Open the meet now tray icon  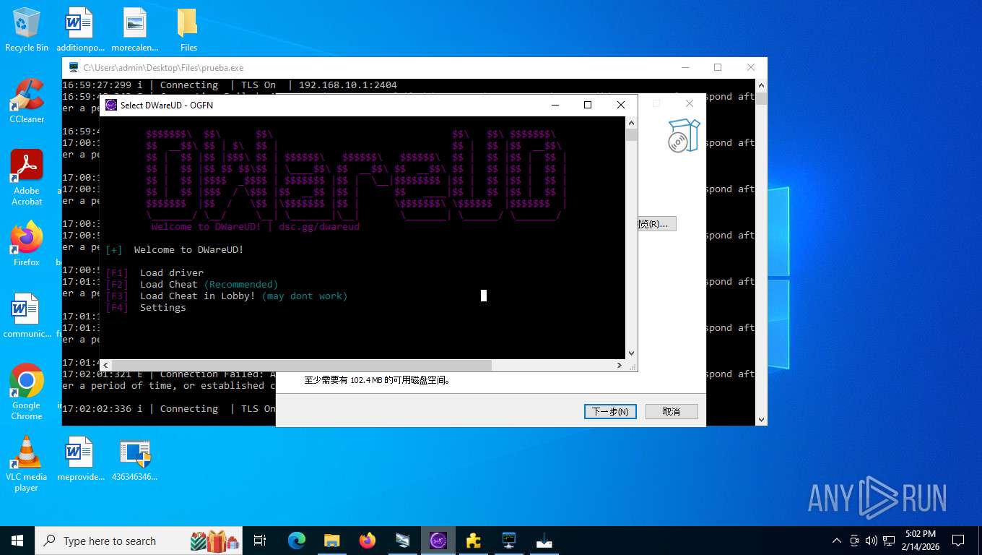click(x=854, y=541)
